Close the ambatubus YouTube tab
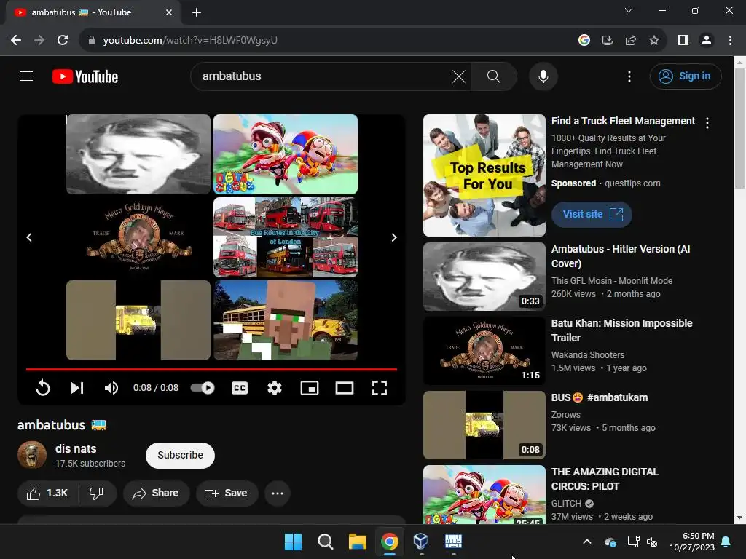The image size is (746, 559). point(169,12)
